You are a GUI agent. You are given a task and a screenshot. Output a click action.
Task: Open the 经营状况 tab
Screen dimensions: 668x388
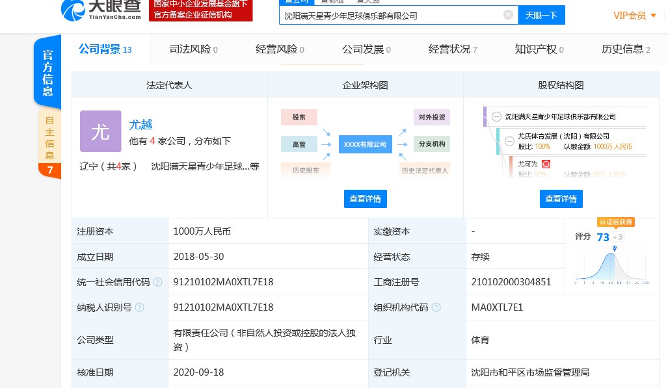(453, 49)
